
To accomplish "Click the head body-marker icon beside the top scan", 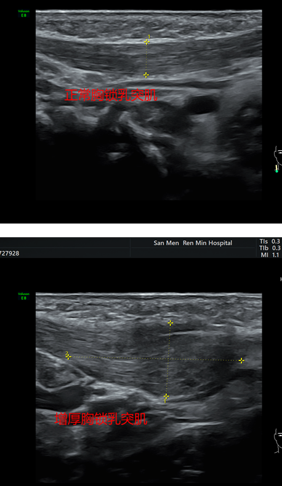I will click(277, 157).
